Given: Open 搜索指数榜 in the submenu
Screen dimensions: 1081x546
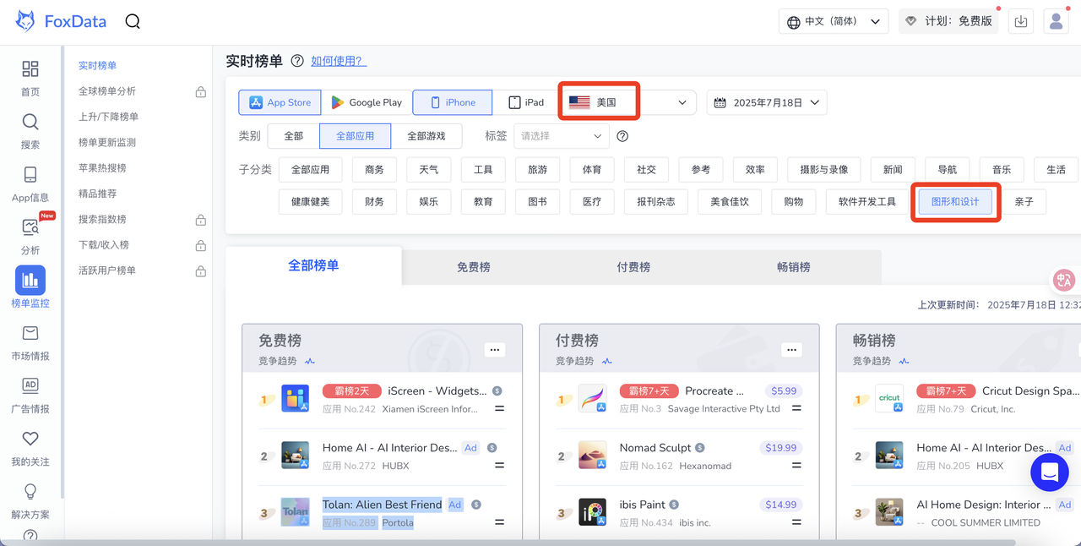Looking at the screenshot, I should pyautogui.click(x=102, y=220).
